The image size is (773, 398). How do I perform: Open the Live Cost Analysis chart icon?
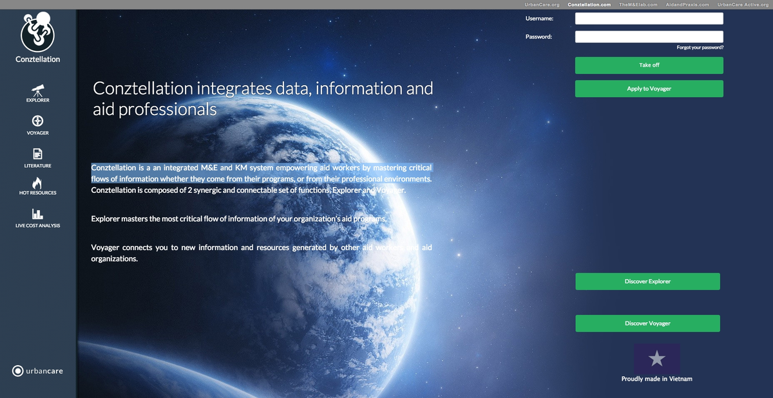[37, 214]
